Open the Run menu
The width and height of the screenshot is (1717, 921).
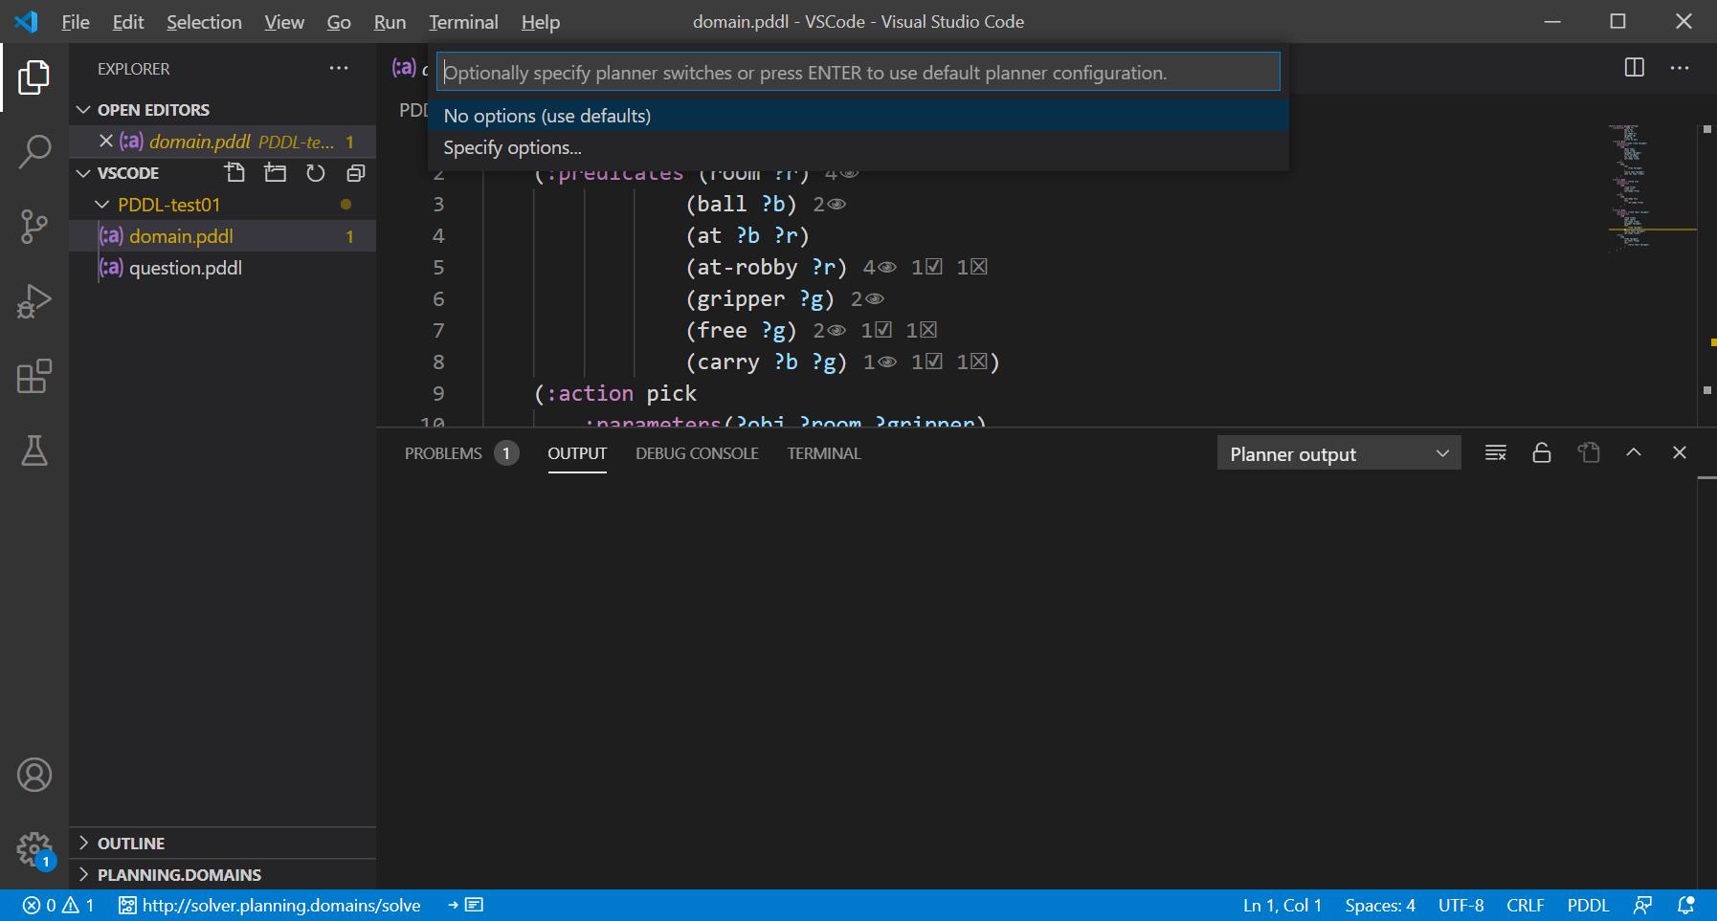pyautogui.click(x=390, y=22)
